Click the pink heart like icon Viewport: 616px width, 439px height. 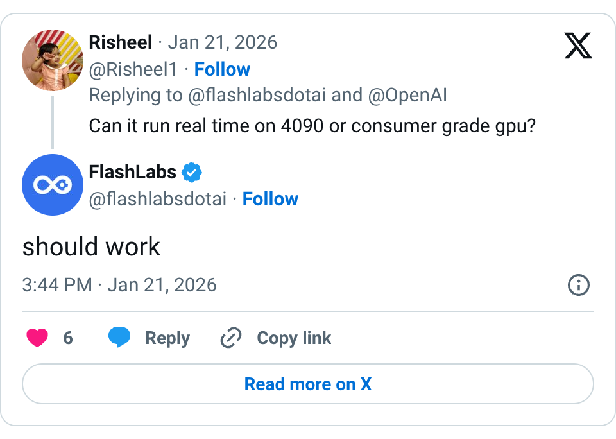coord(37,338)
